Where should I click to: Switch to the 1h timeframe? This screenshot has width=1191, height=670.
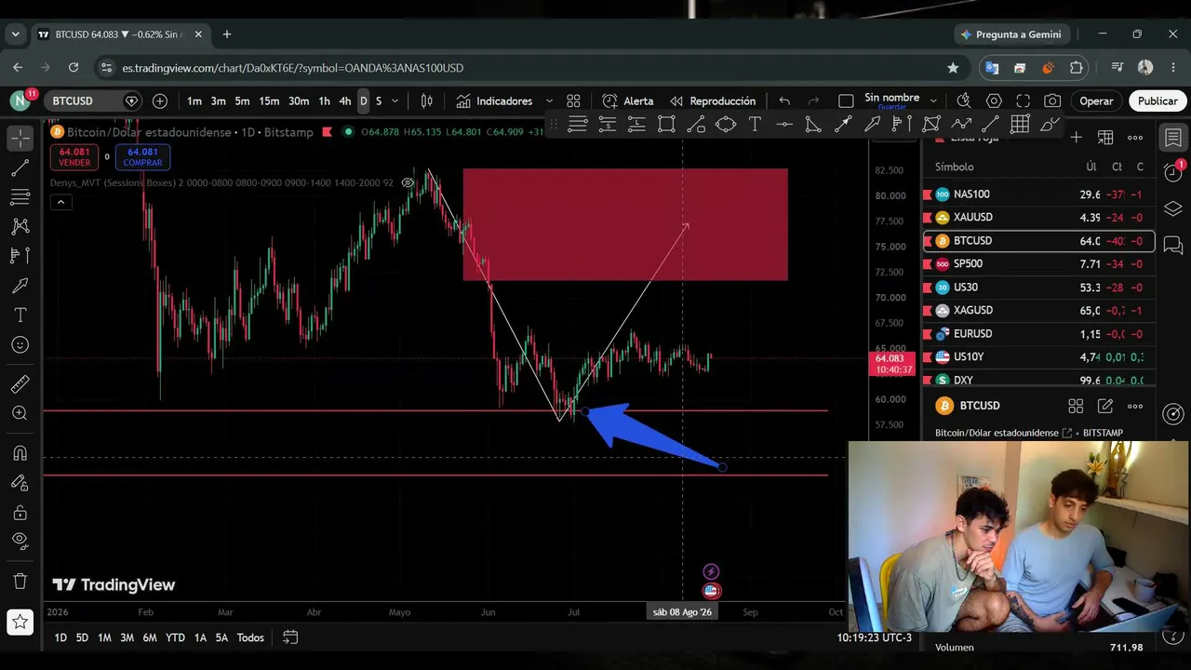point(324,100)
